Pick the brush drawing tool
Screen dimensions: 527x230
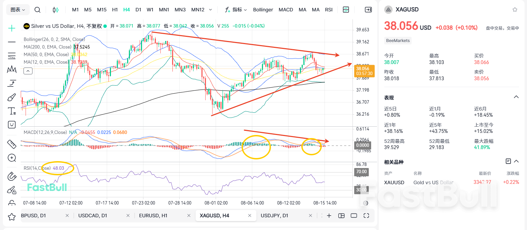[x=12, y=97]
